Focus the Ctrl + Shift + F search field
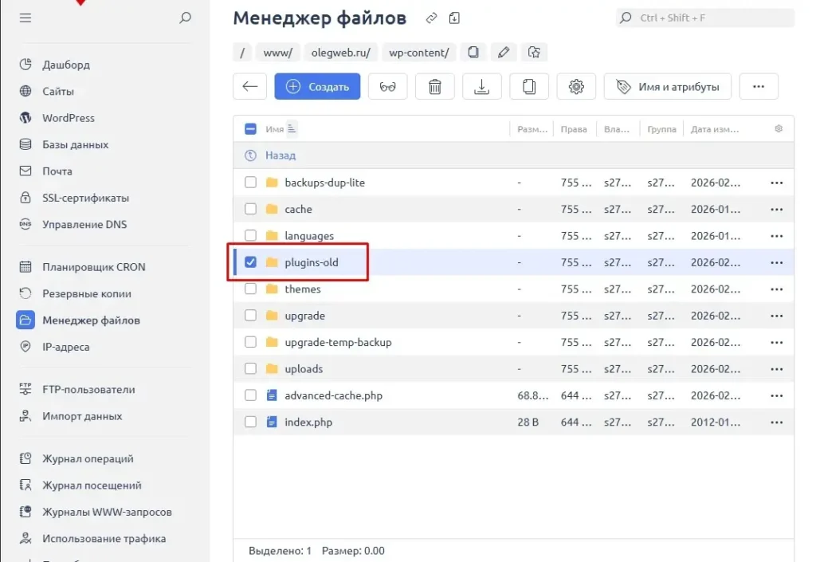 [x=705, y=18]
